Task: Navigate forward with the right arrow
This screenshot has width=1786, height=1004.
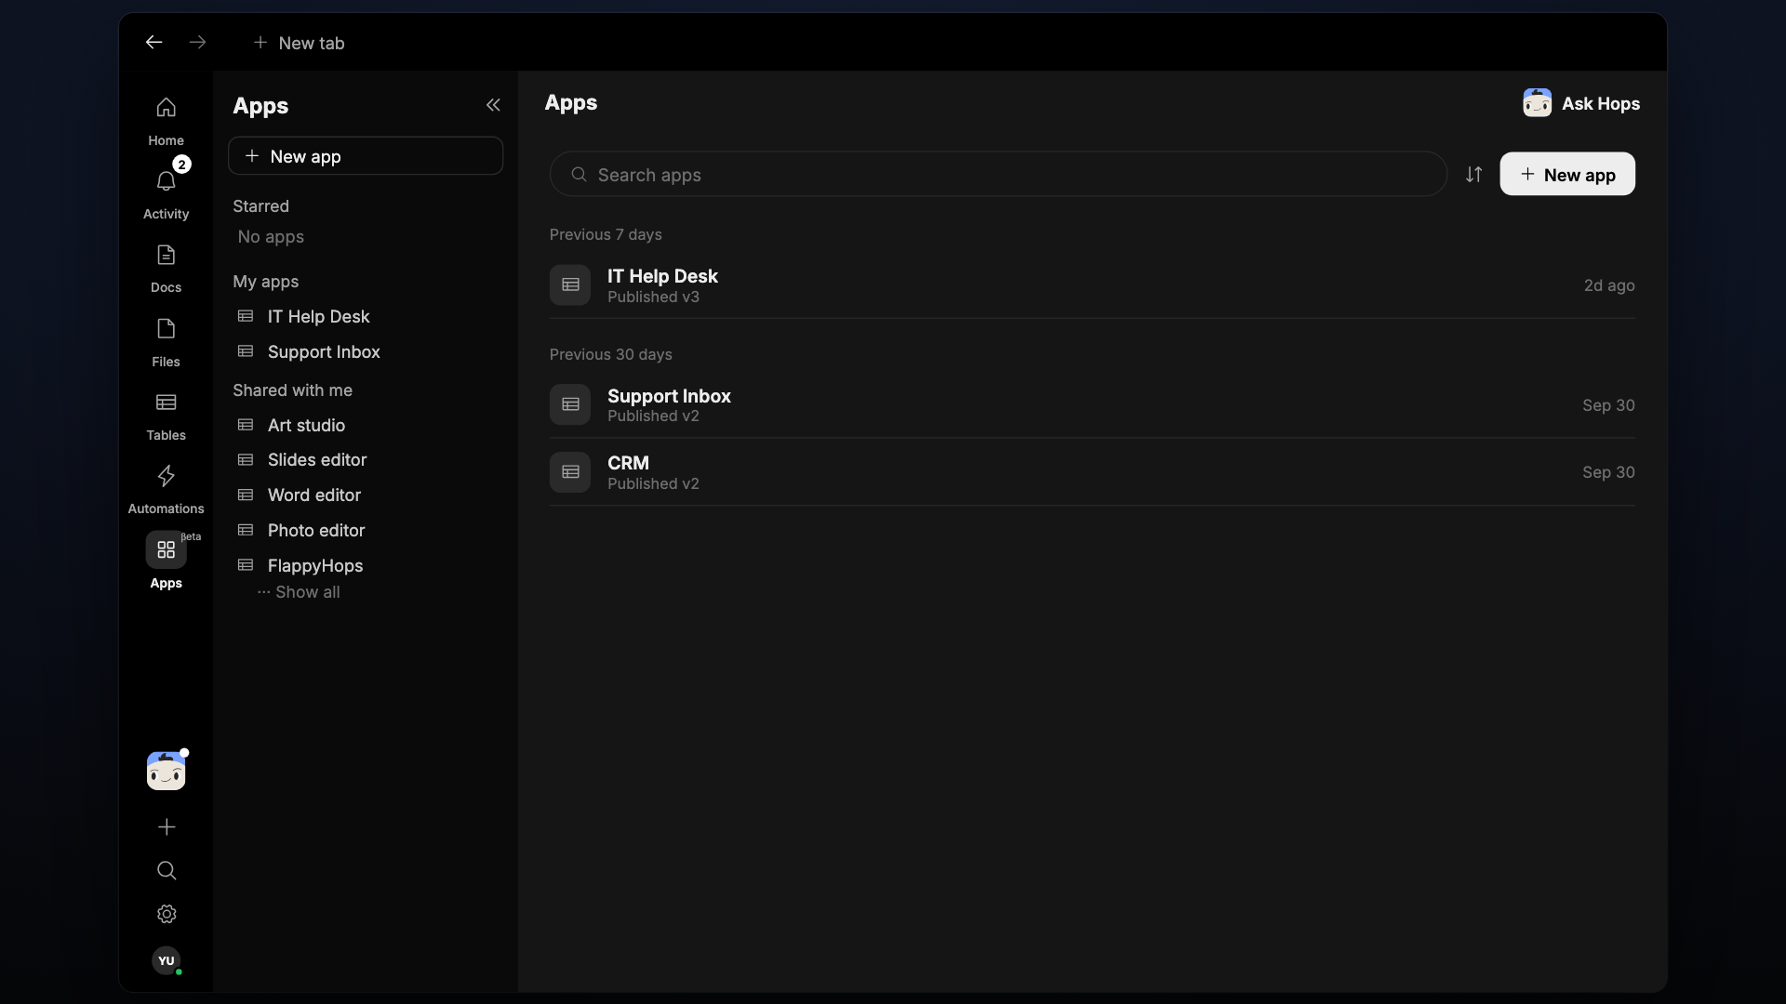Action: click(197, 42)
